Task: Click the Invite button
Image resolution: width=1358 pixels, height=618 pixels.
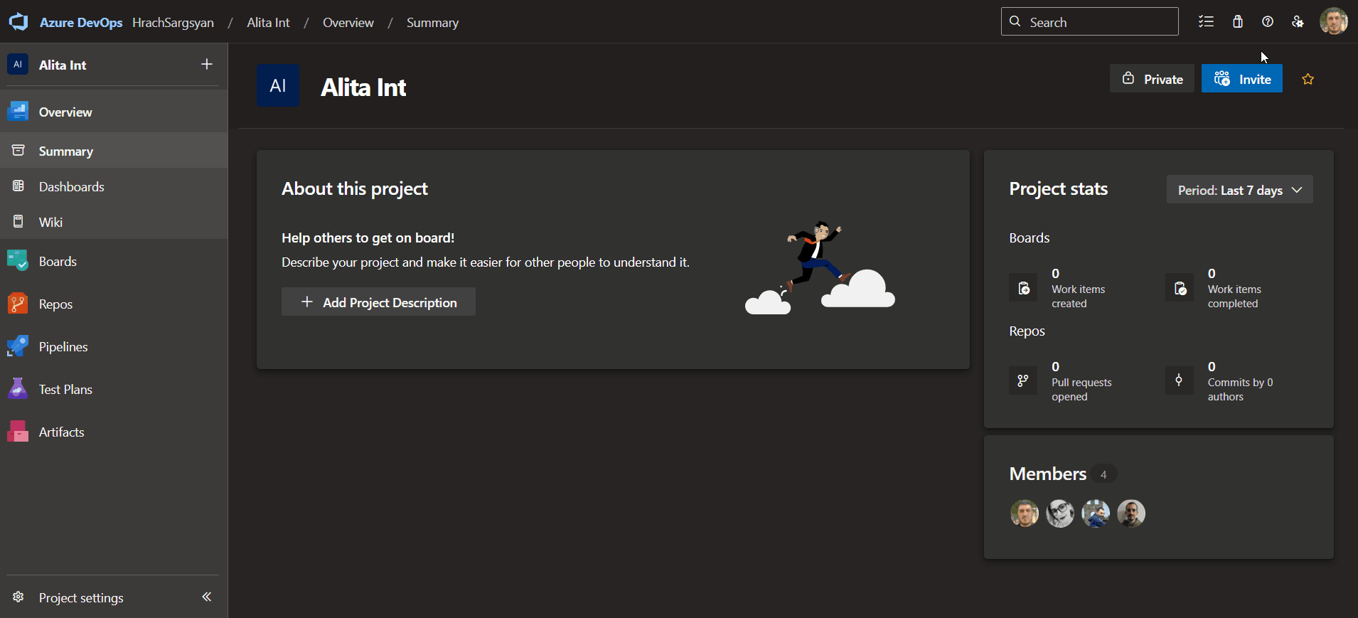Action: 1242,78
